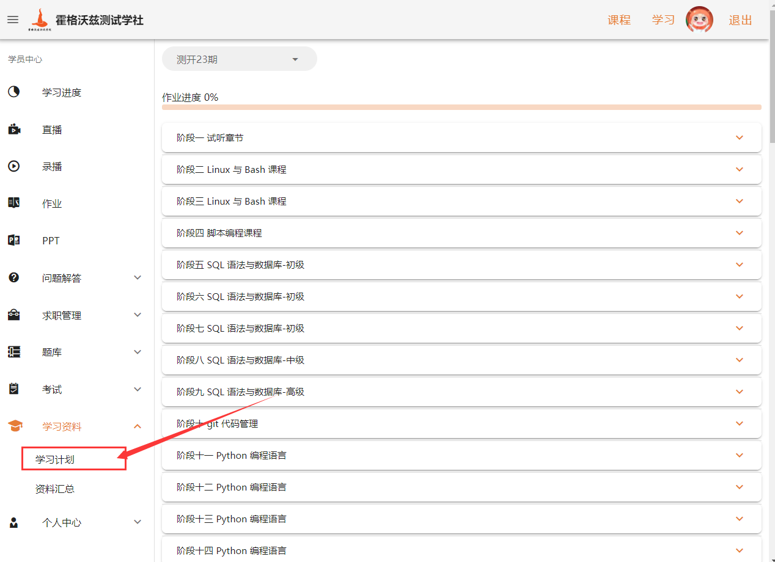Expand 阶段十二 Python 编程语言 chevron
775x562 pixels.
[x=740, y=487]
